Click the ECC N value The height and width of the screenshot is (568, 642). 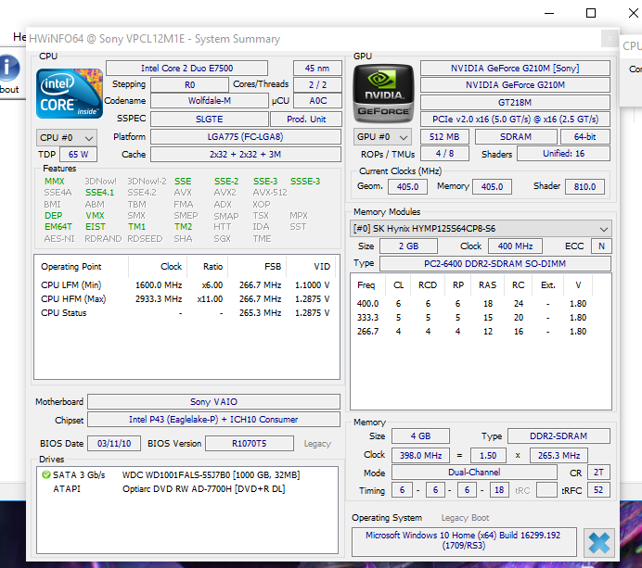point(601,246)
